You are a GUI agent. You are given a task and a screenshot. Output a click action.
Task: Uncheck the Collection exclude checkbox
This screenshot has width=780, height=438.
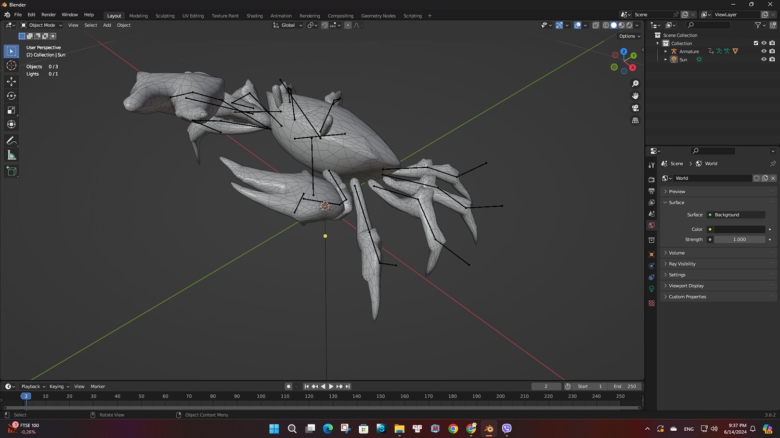756,43
